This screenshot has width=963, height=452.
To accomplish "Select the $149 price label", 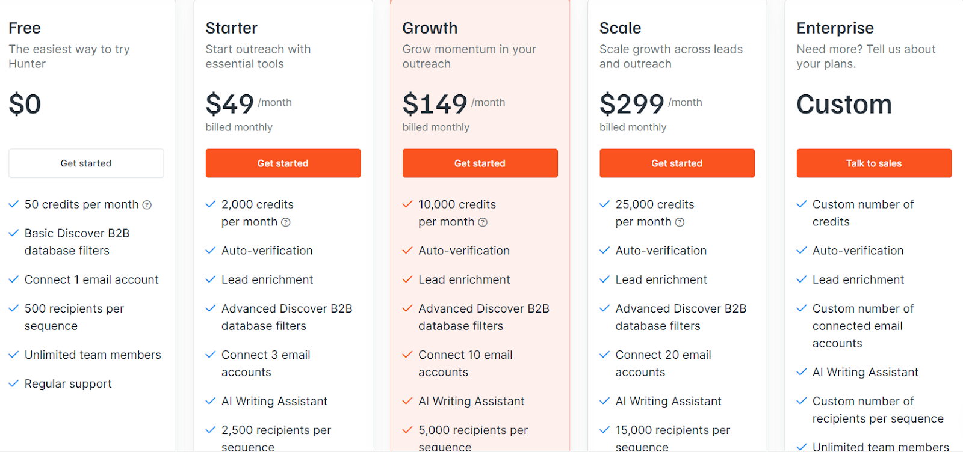I will pos(435,103).
